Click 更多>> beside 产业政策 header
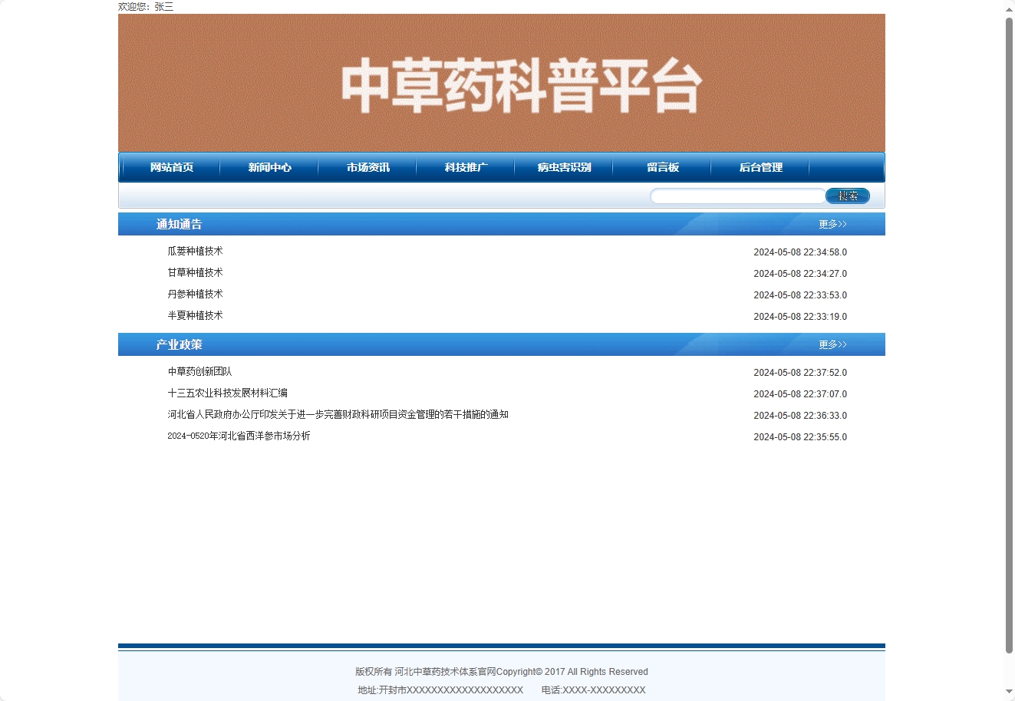Viewport: 1015px width, 701px height. (832, 344)
